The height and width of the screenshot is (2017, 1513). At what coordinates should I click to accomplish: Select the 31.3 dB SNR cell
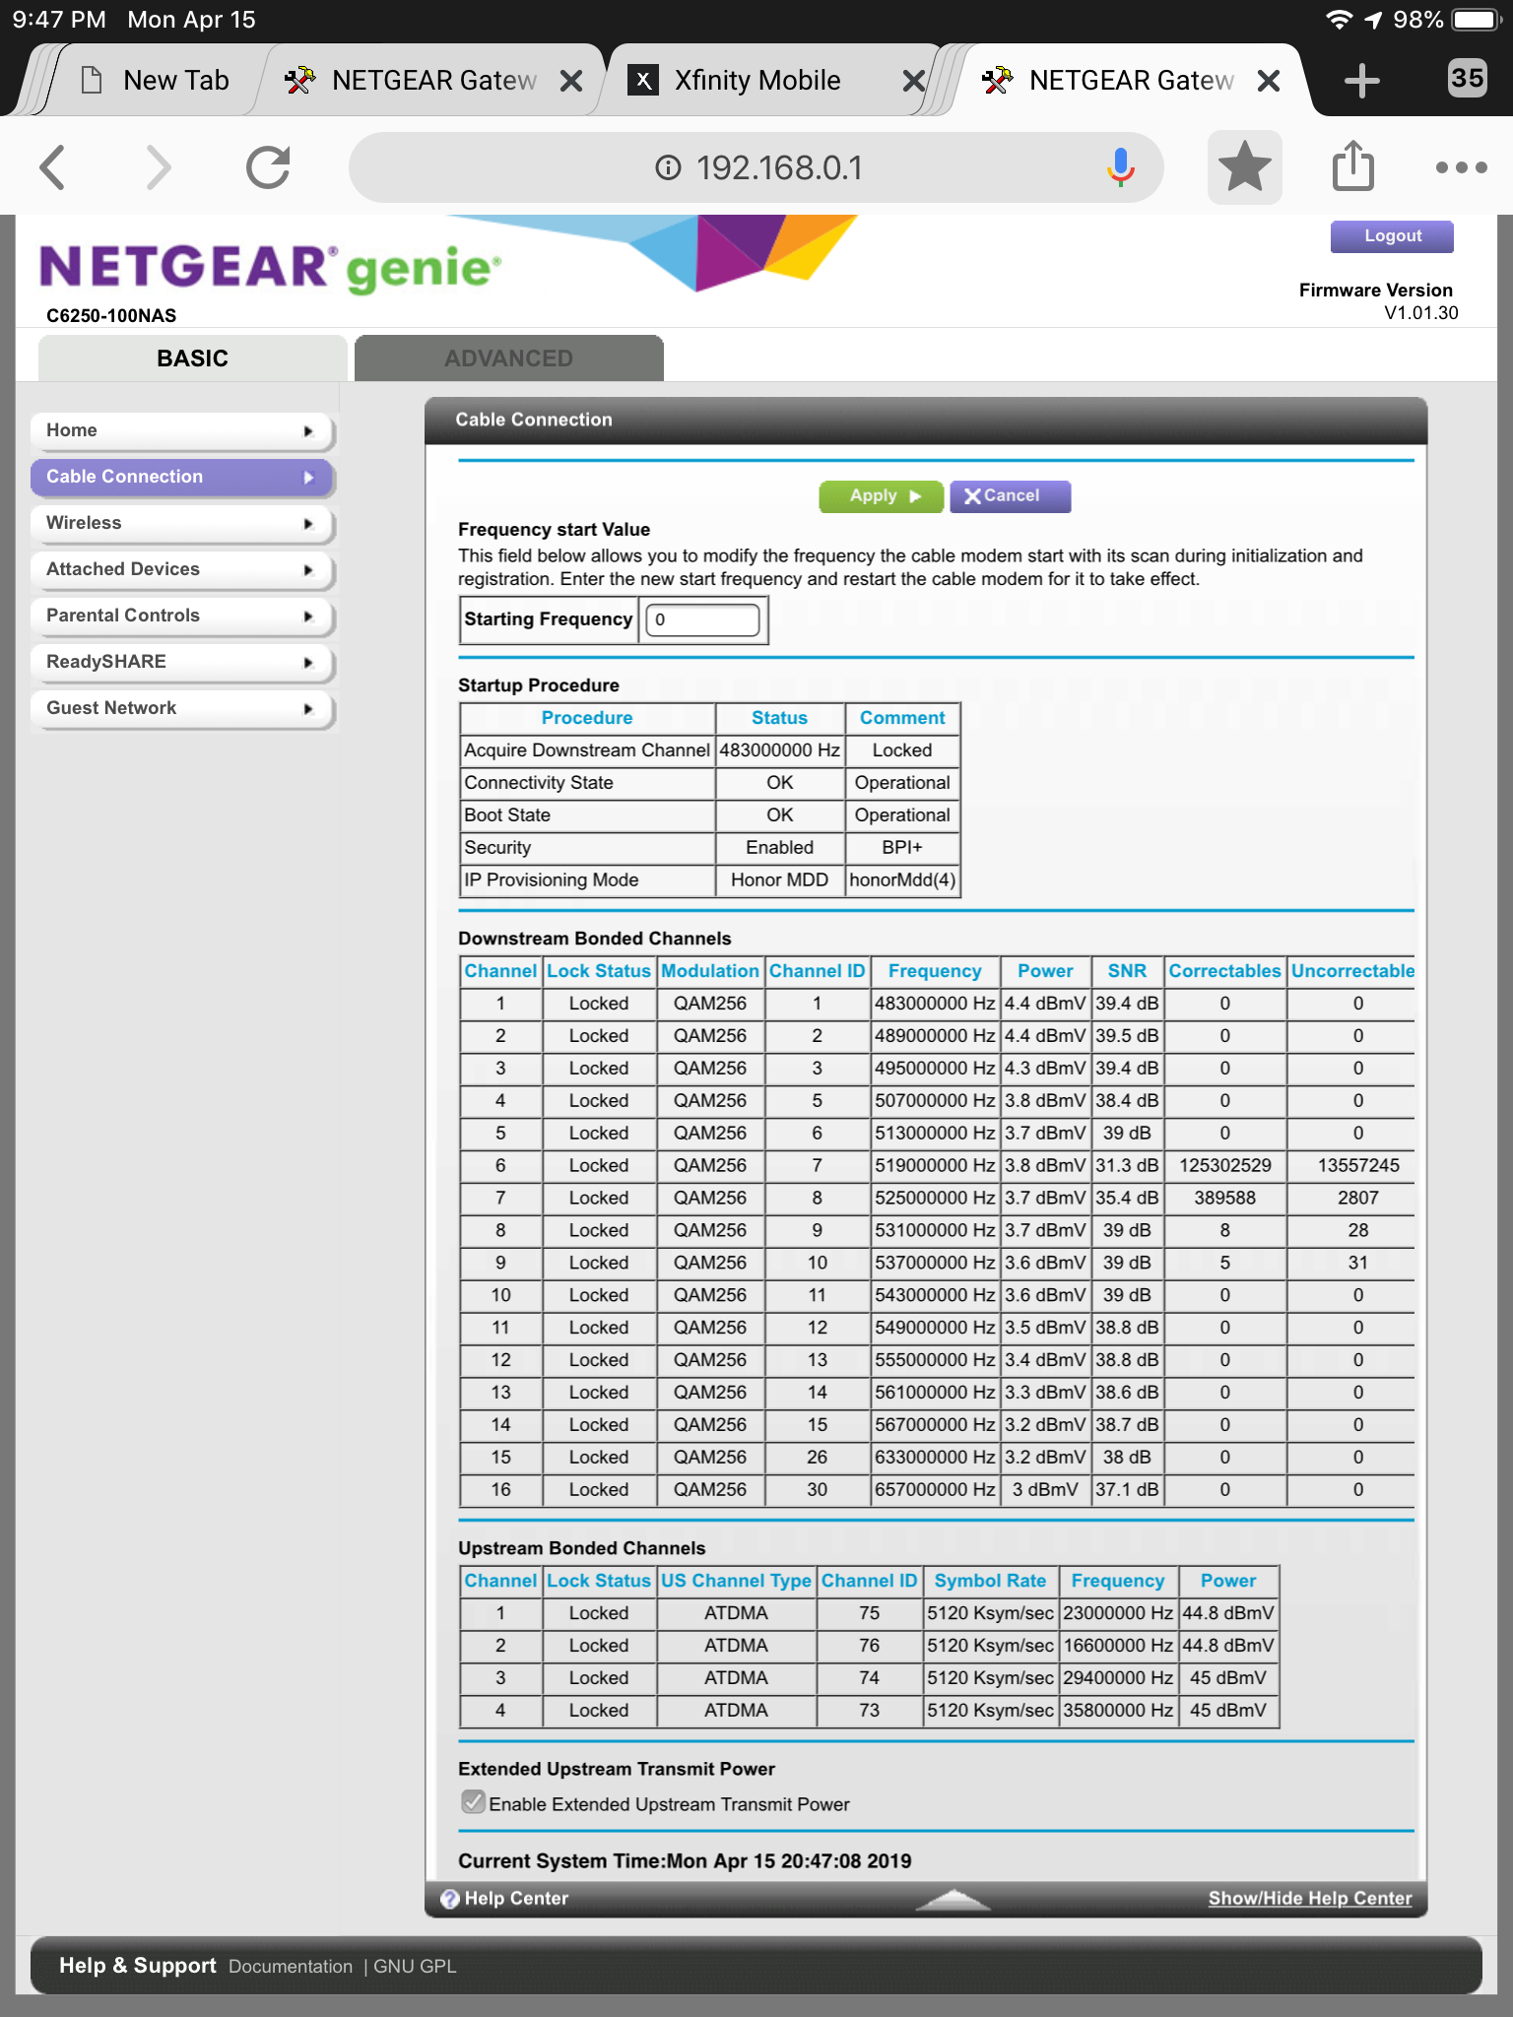point(1127,1166)
